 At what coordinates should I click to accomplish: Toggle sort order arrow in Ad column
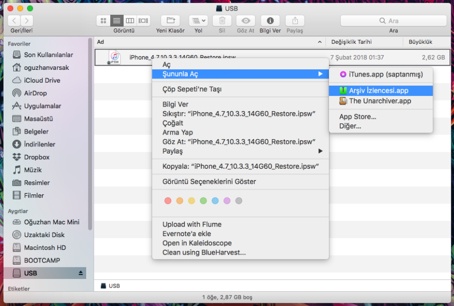(x=320, y=42)
